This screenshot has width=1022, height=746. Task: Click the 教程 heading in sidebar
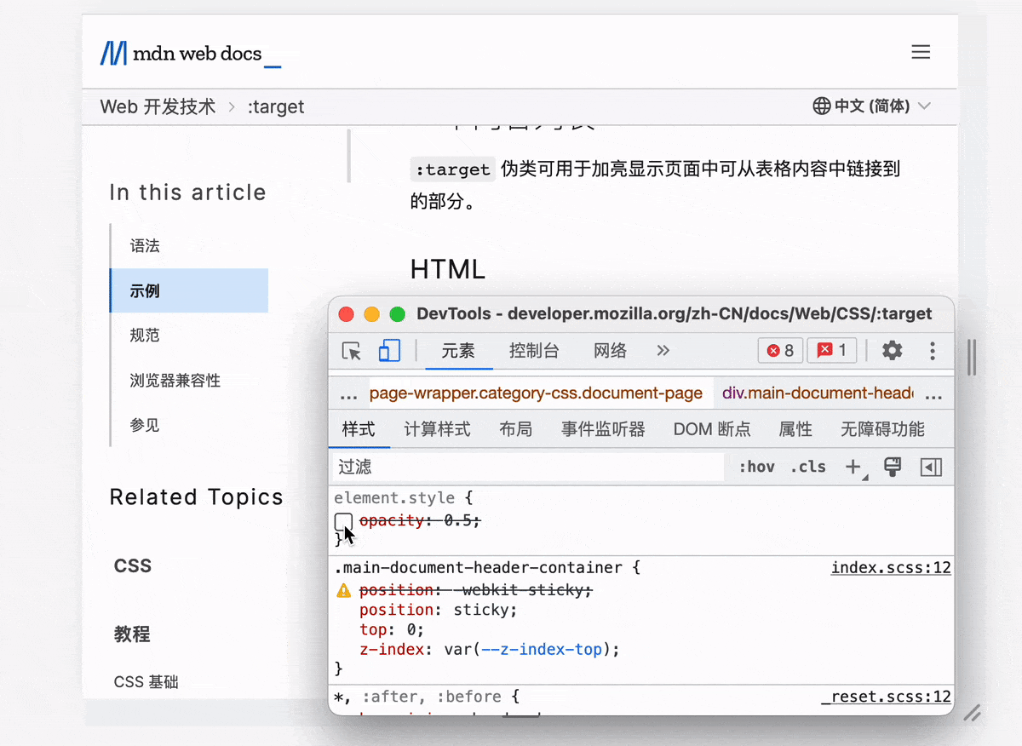pyautogui.click(x=132, y=634)
